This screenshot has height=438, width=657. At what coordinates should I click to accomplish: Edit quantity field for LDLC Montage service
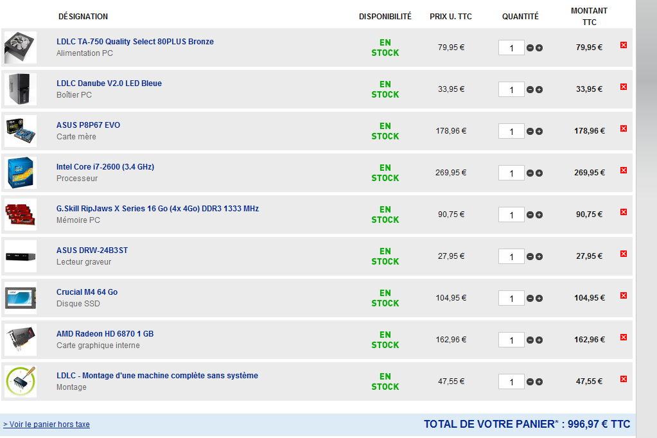[511, 382]
